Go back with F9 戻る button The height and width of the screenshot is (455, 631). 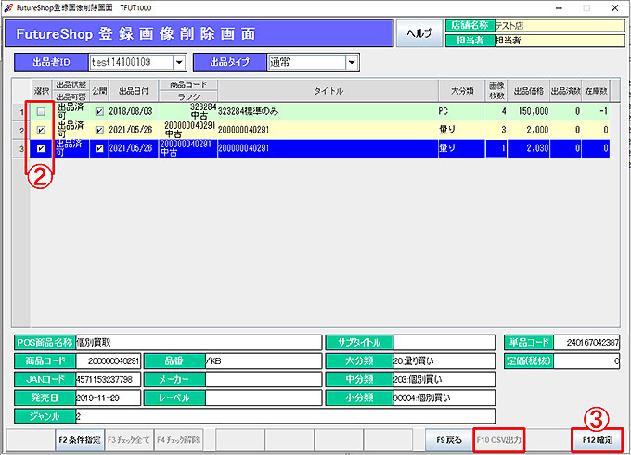449,439
